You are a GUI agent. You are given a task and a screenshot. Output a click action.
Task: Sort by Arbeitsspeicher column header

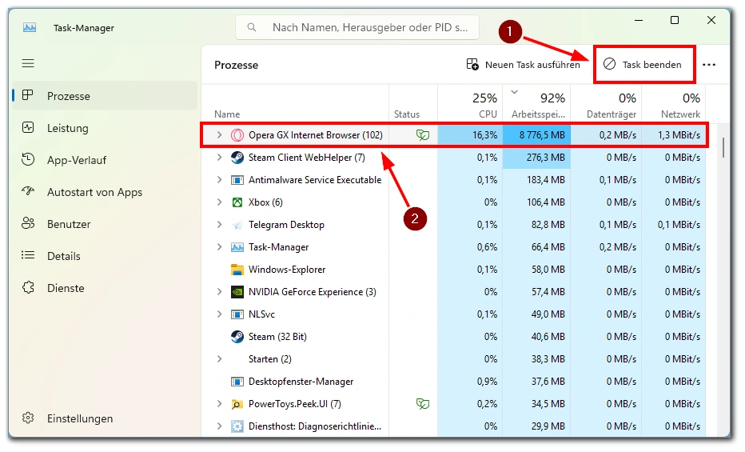(537, 103)
